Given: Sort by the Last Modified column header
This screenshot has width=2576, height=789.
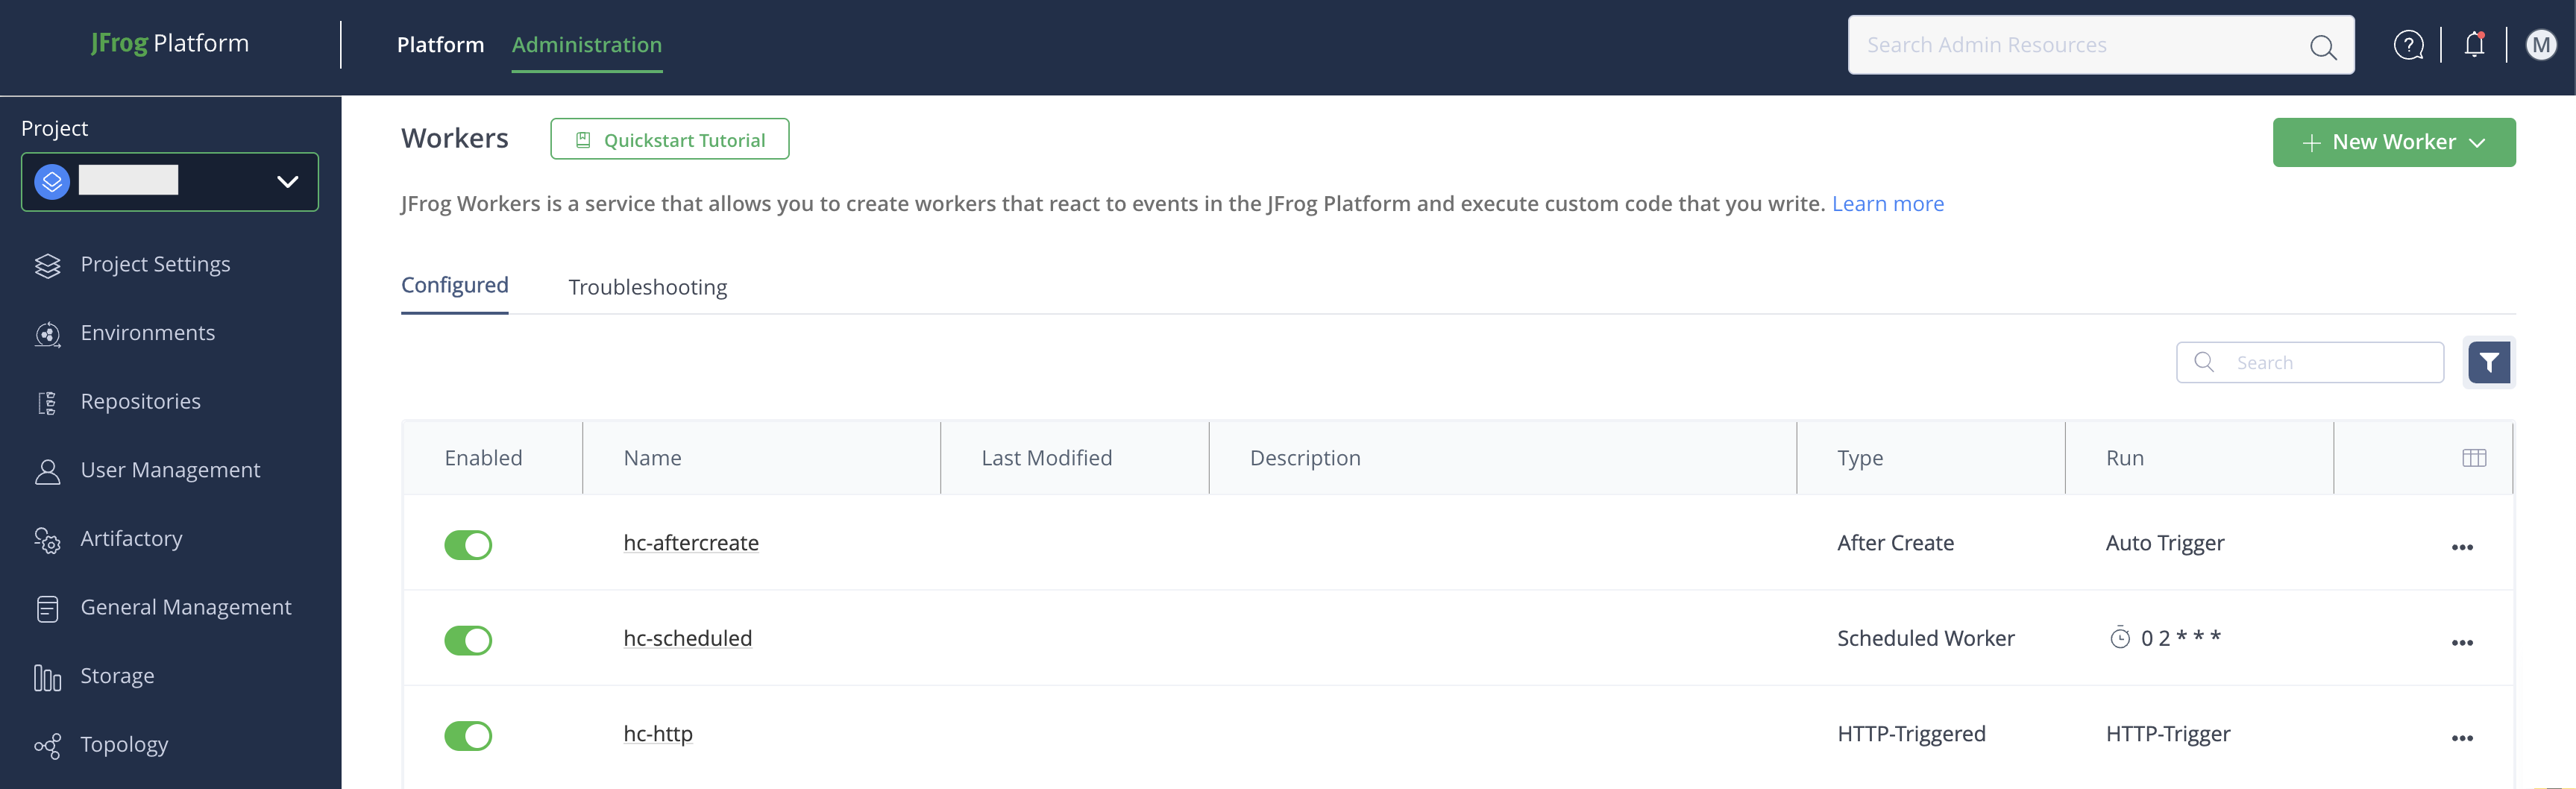Looking at the screenshot, I should click(1046, 458).
